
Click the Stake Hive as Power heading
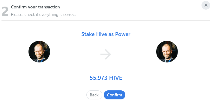106,34
